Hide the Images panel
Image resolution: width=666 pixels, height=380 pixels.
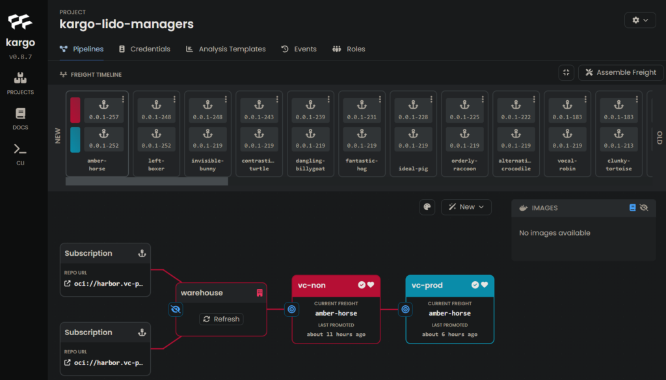coord(644,208)
